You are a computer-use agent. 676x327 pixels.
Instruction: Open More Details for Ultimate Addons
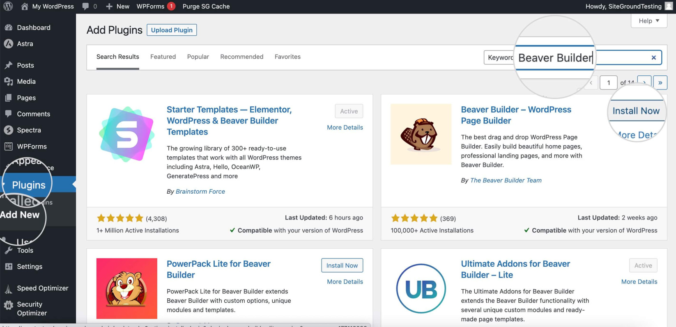pyautogui.click(x=639, y=282)
